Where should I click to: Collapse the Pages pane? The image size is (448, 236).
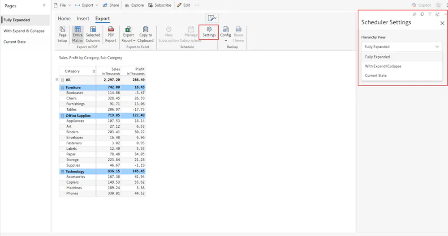point(44,5)
